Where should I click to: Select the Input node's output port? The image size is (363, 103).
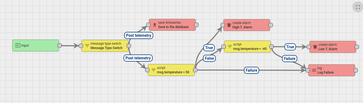(x=60, y=46)
